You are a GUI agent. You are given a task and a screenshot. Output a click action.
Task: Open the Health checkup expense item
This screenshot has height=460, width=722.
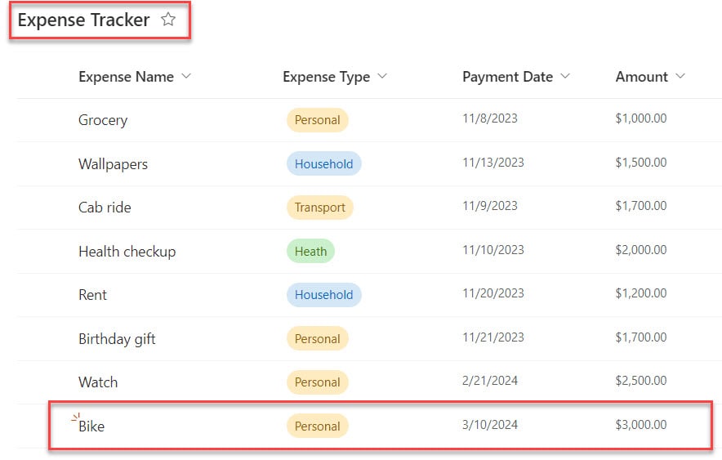point(127,252)
